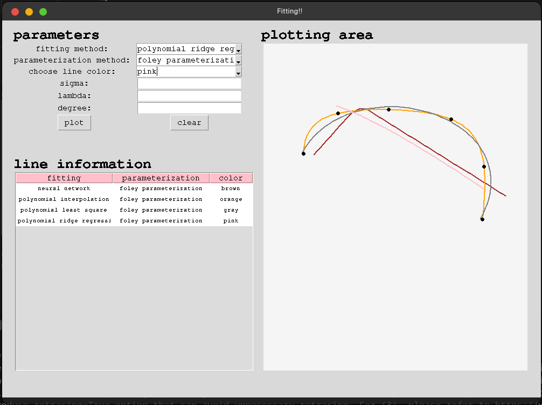Viewport: 542px width, 405px height.
Task: Click the lambda input field
Action: pyautogui.click(x=189, y=96)
